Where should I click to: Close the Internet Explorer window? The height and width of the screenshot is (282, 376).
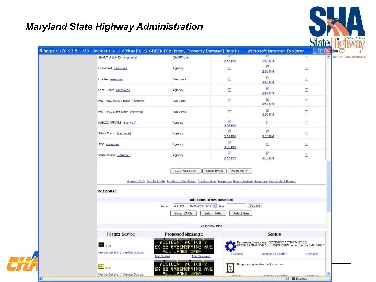pyautogui.click(x=327, y=51)
